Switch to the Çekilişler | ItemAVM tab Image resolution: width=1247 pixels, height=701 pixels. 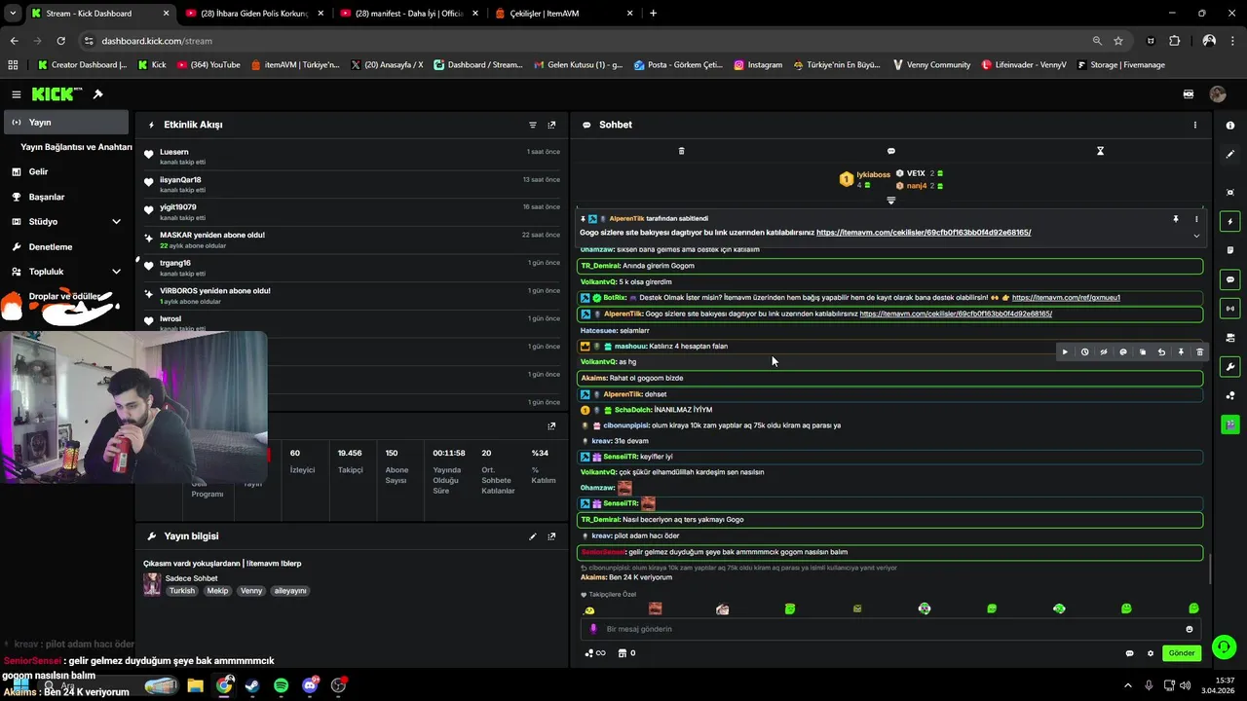point(563,14)
